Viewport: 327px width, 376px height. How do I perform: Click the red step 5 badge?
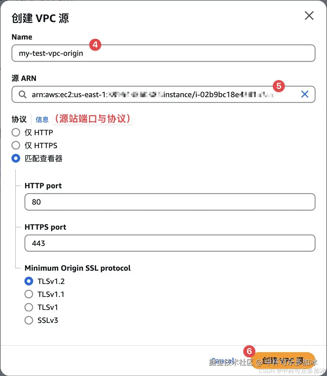(279, 86)
